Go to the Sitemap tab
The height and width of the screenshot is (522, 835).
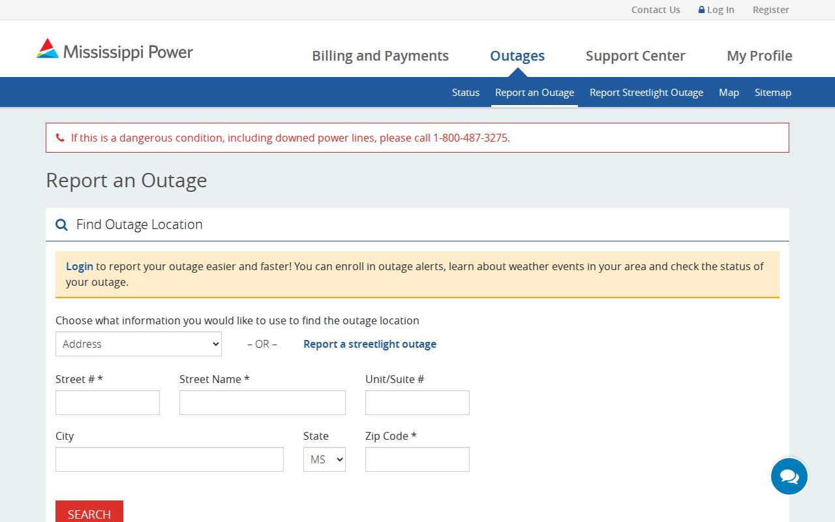pyautogui.click(x=773, y=93)
